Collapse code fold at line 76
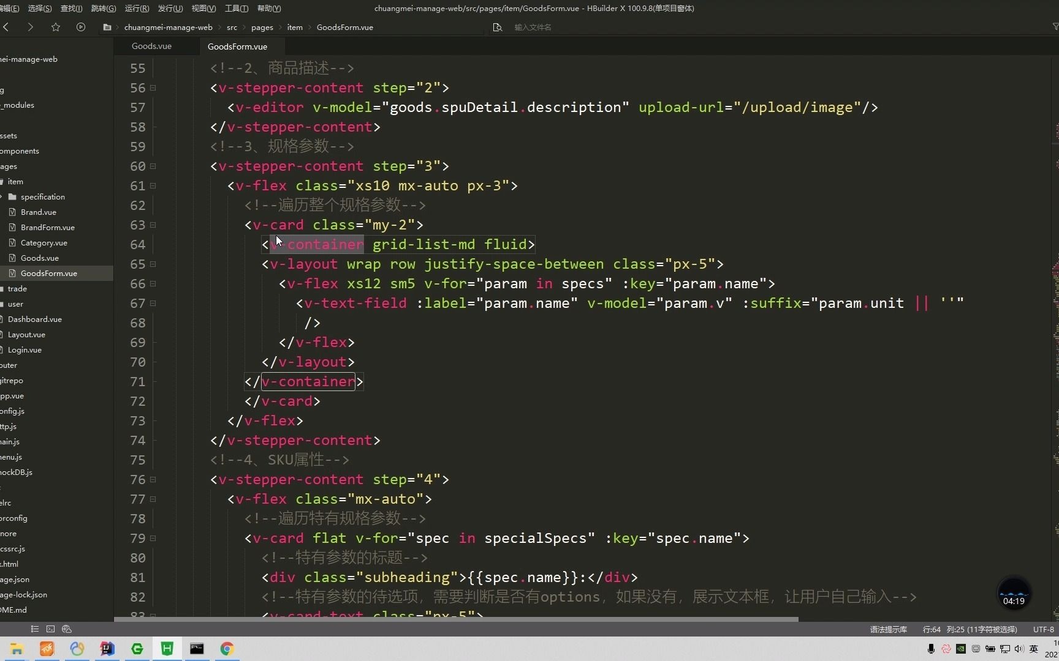The height and width of the screenshot is (661, 1059). point(153,479)
